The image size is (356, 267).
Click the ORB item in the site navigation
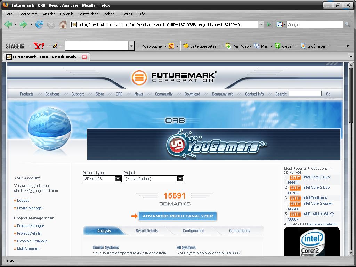click(119, 94)
